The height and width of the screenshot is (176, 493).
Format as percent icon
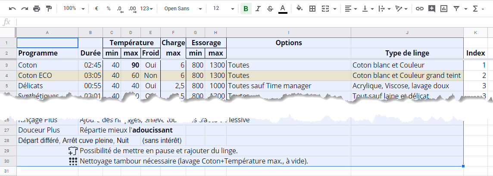click(109, 9)
